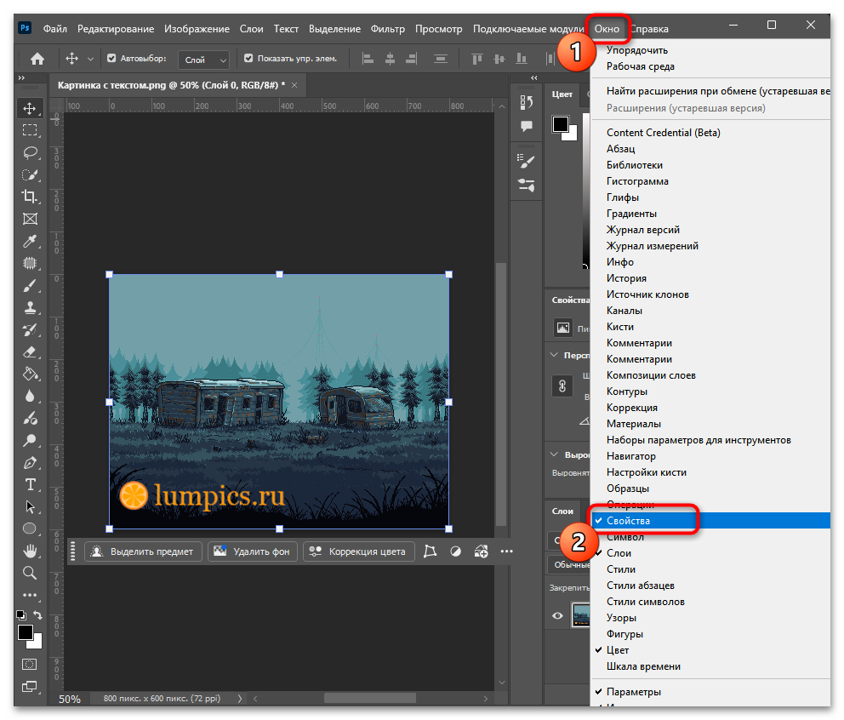
Task: Choose Навигатор from the Окно menu
Action: pos(630,456)
